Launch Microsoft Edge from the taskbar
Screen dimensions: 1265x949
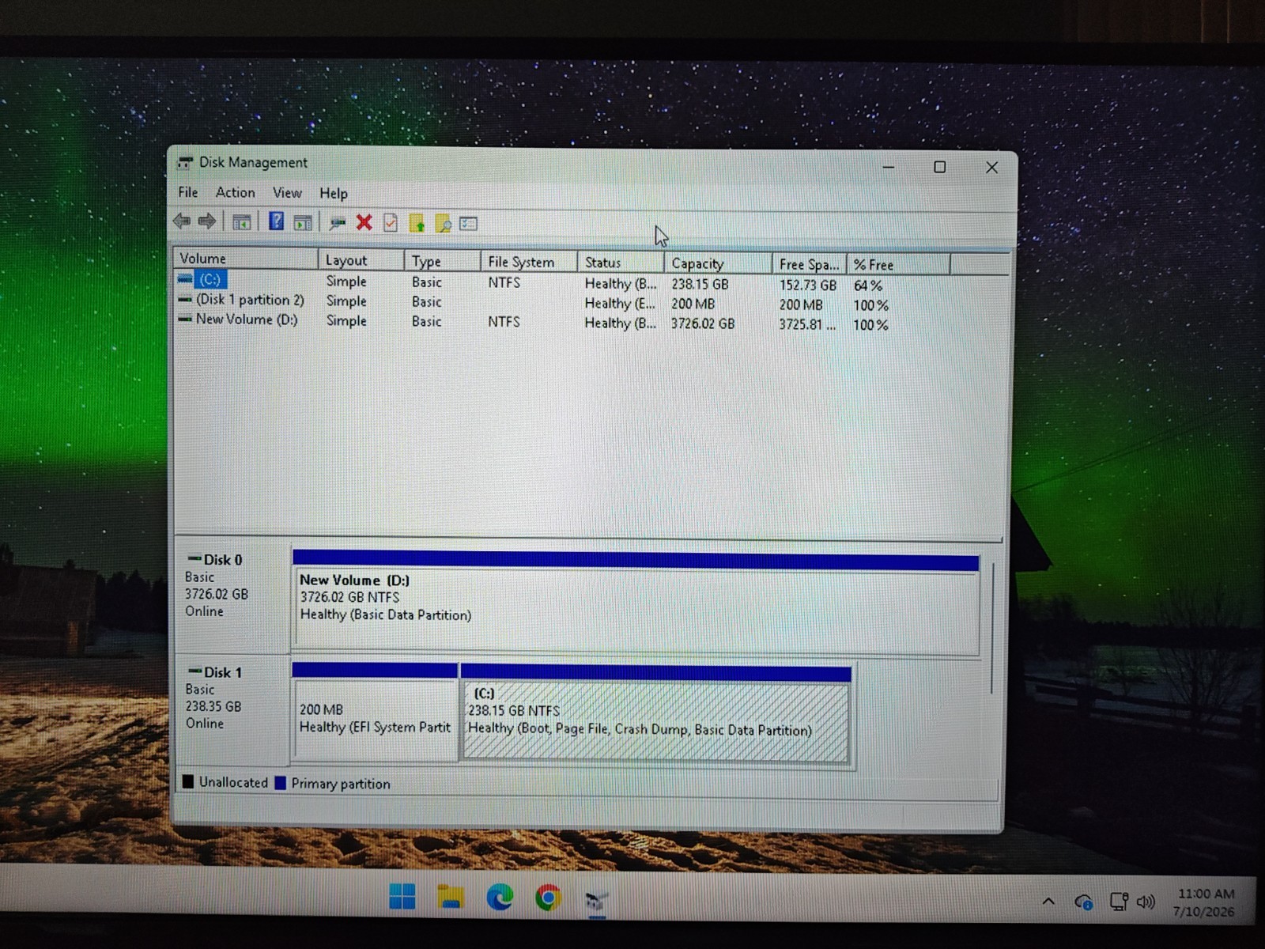pos(499,897)
